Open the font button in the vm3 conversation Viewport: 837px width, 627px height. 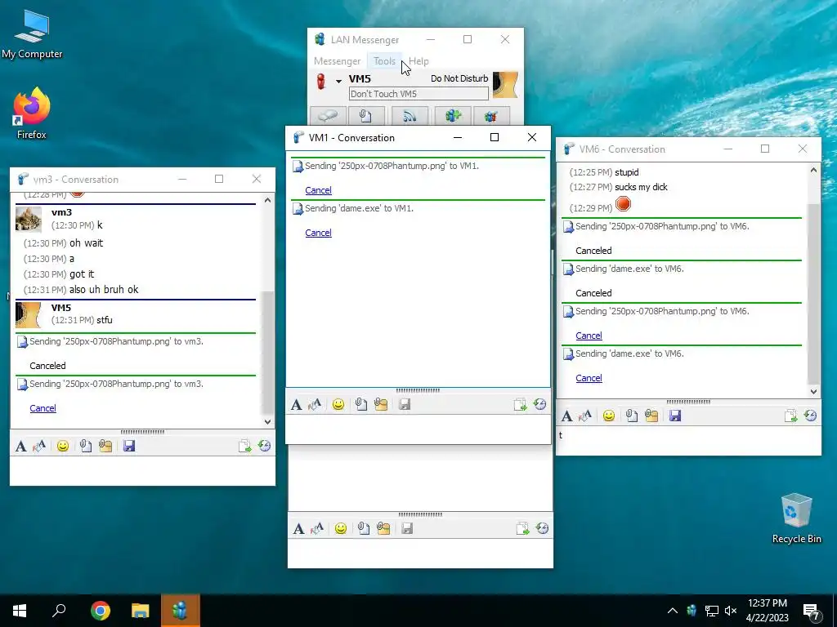(x=20, y=446)
